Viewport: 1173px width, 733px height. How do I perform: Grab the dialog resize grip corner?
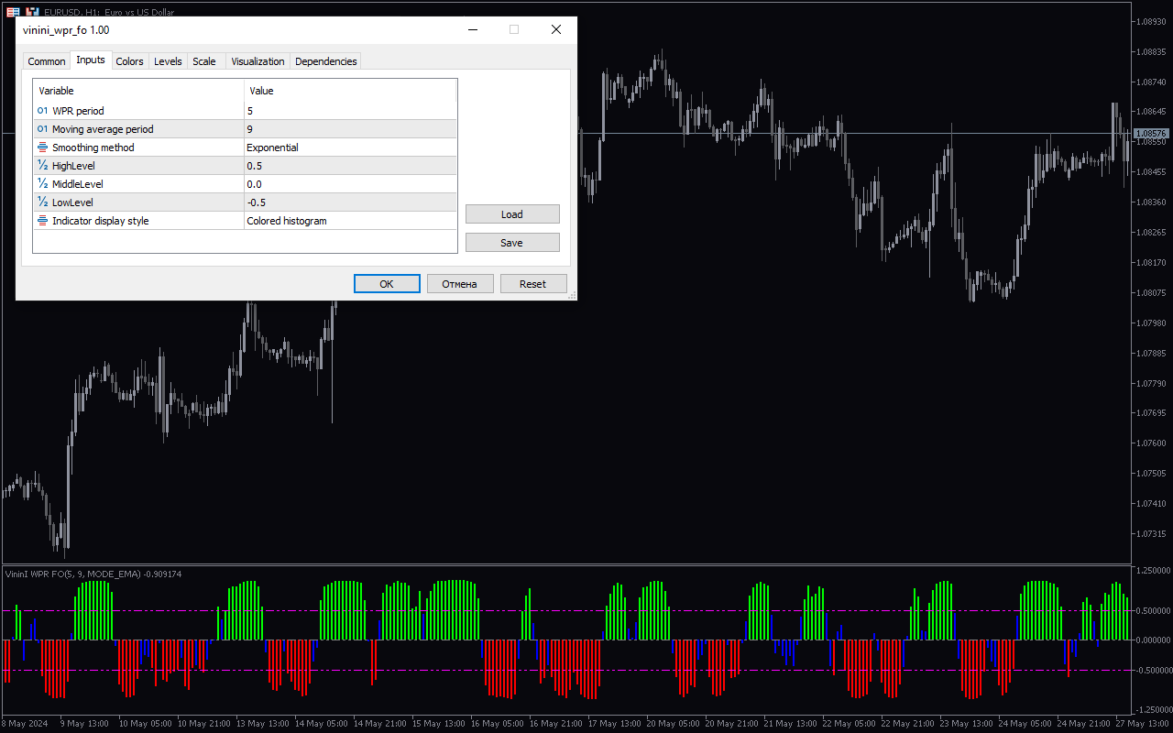(x=572, y=295)
